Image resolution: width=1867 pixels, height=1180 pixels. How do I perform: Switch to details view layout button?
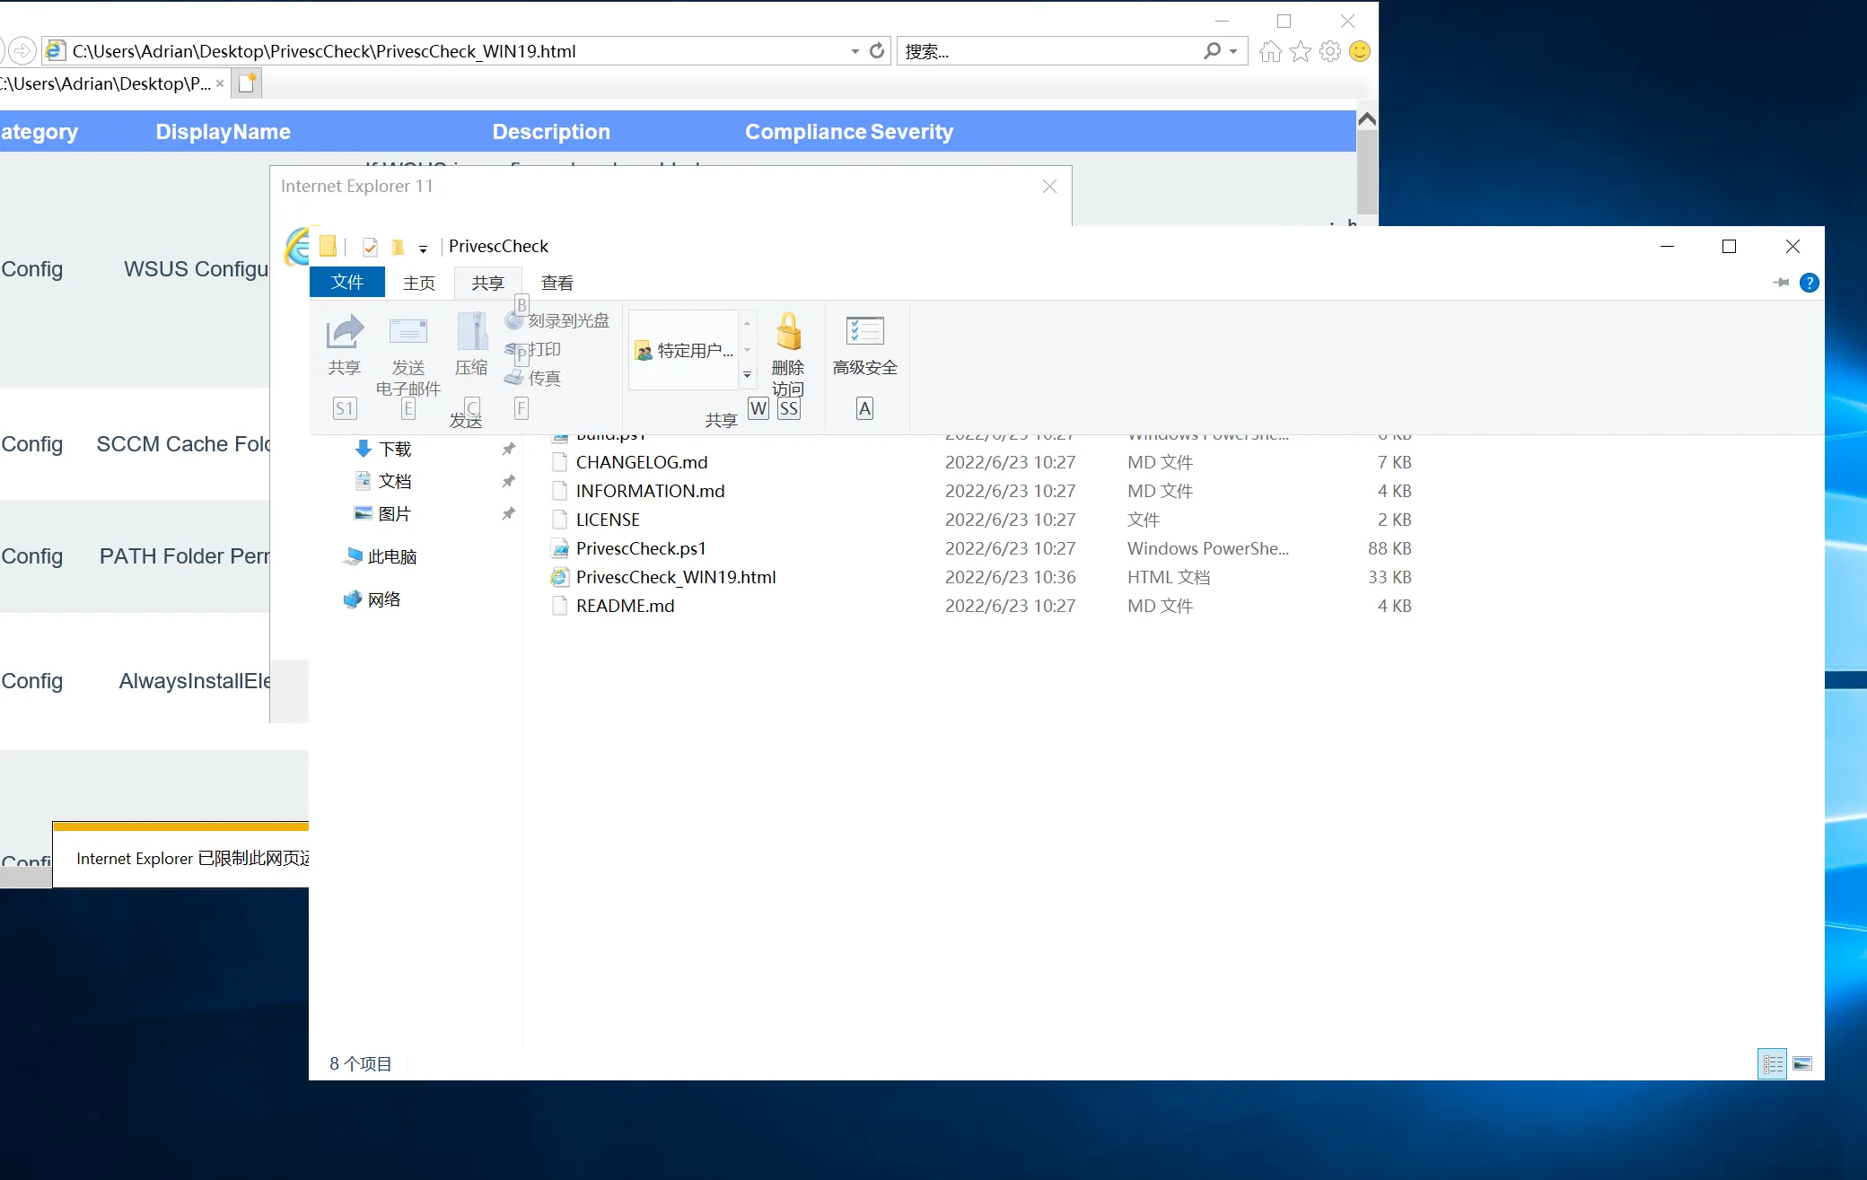pos(1772,1063)
